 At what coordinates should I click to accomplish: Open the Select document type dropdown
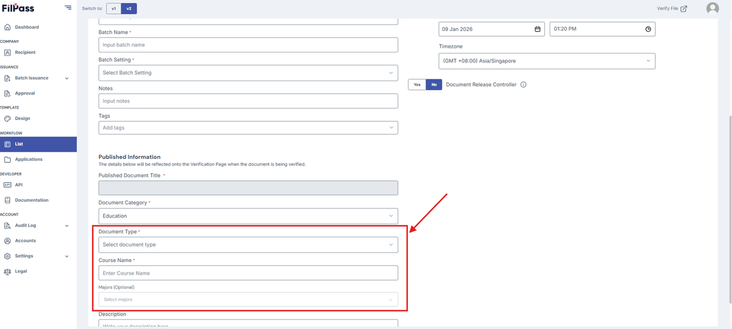click(x=248, y=244)
